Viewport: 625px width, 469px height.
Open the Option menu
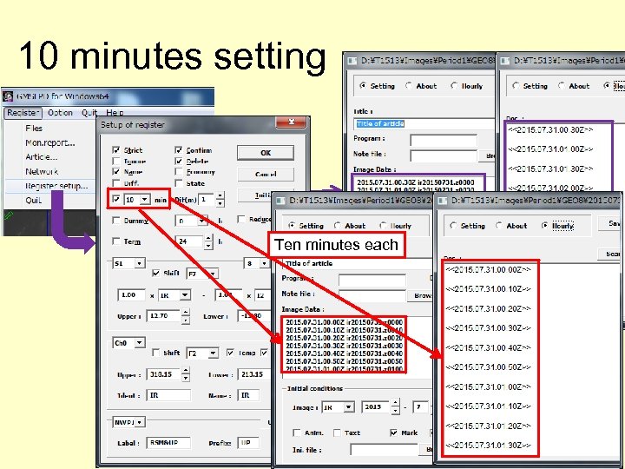[60, 113]
